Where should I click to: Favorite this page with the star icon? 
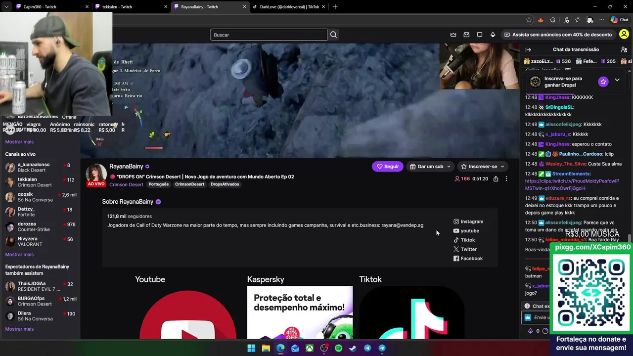529,20
